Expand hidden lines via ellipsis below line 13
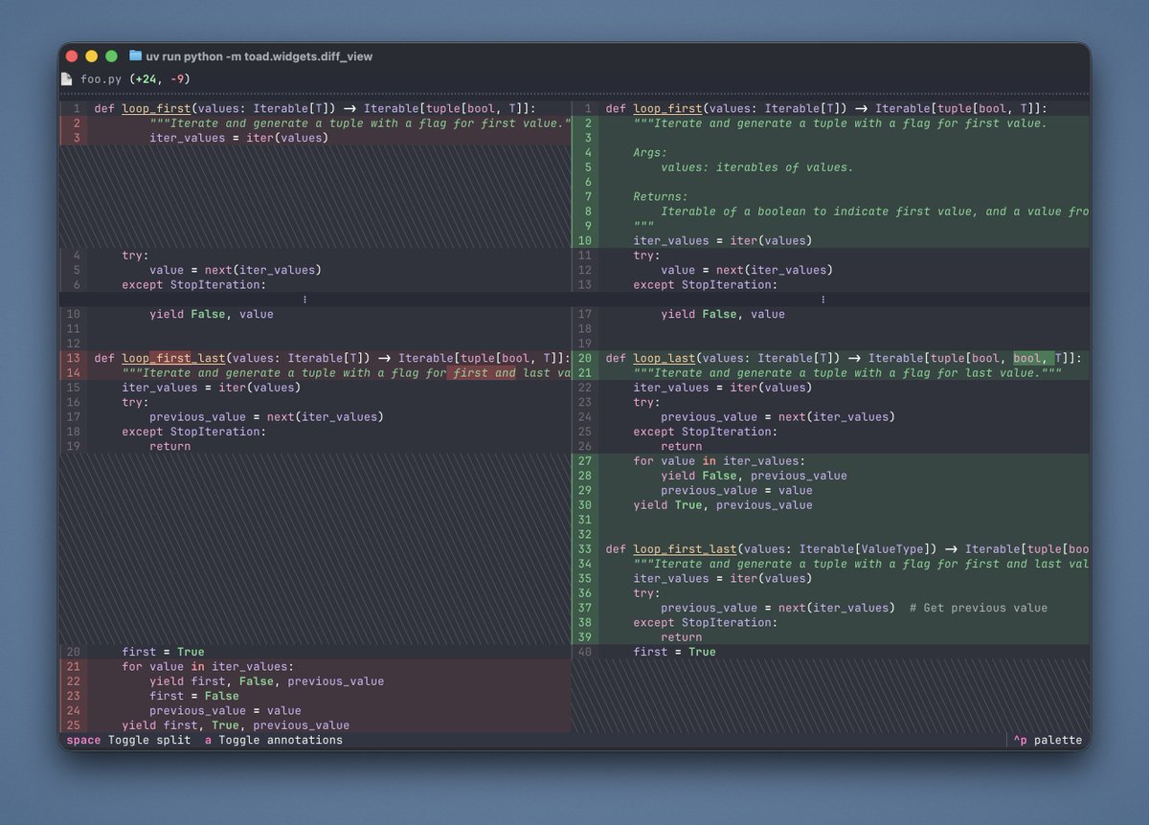Viewport: 1149px width, 825px height. pos(822,300)
